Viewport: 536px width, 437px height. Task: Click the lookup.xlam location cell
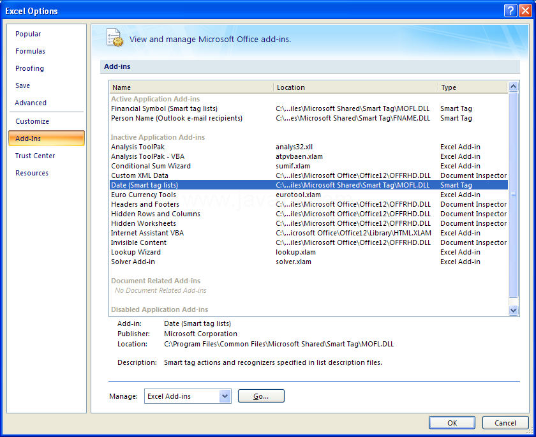tap(295, 252)
